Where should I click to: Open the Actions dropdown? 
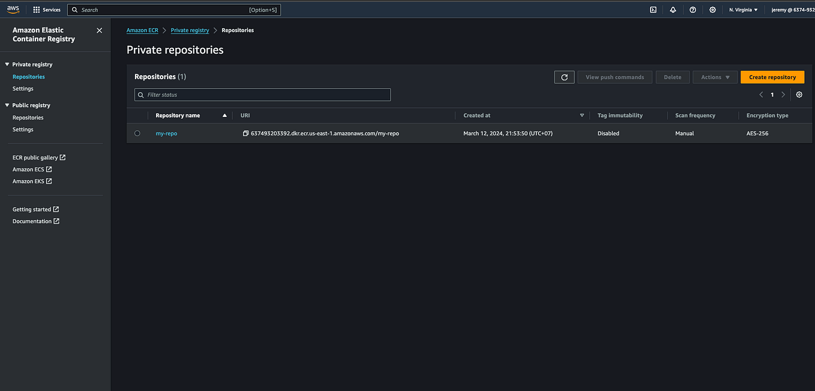pos(715,77)
